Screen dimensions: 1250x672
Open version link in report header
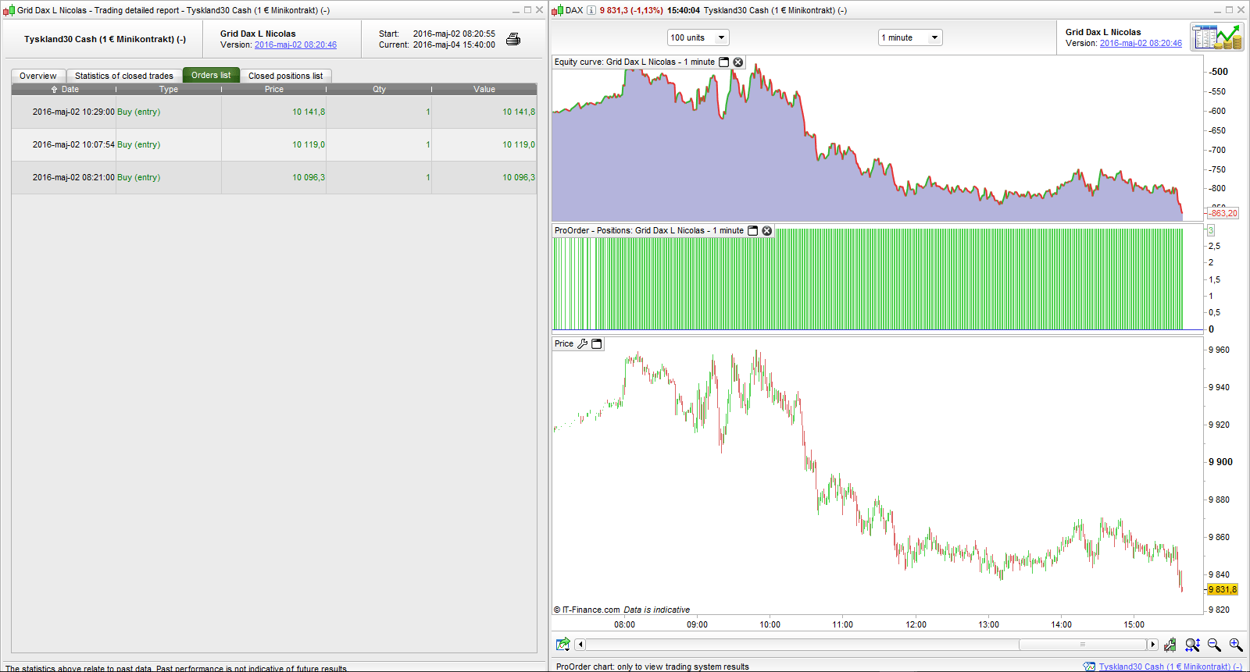pos(295,44)
